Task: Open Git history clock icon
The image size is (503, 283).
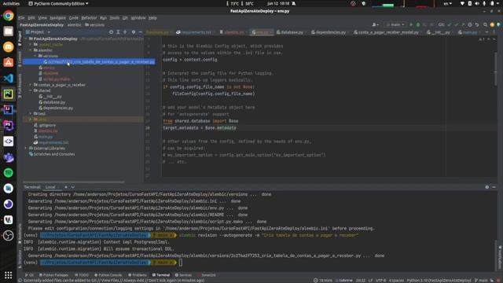Action: click(x=470, y=24)
